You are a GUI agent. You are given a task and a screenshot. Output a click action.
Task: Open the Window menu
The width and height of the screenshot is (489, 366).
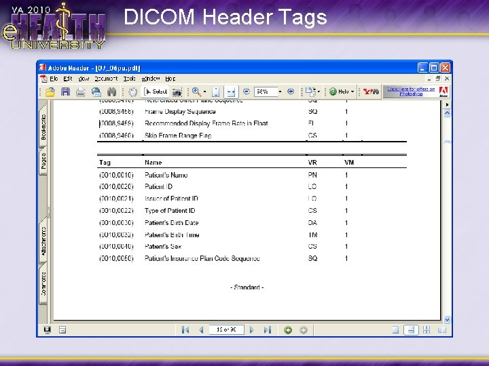click(x=151, y=79)
